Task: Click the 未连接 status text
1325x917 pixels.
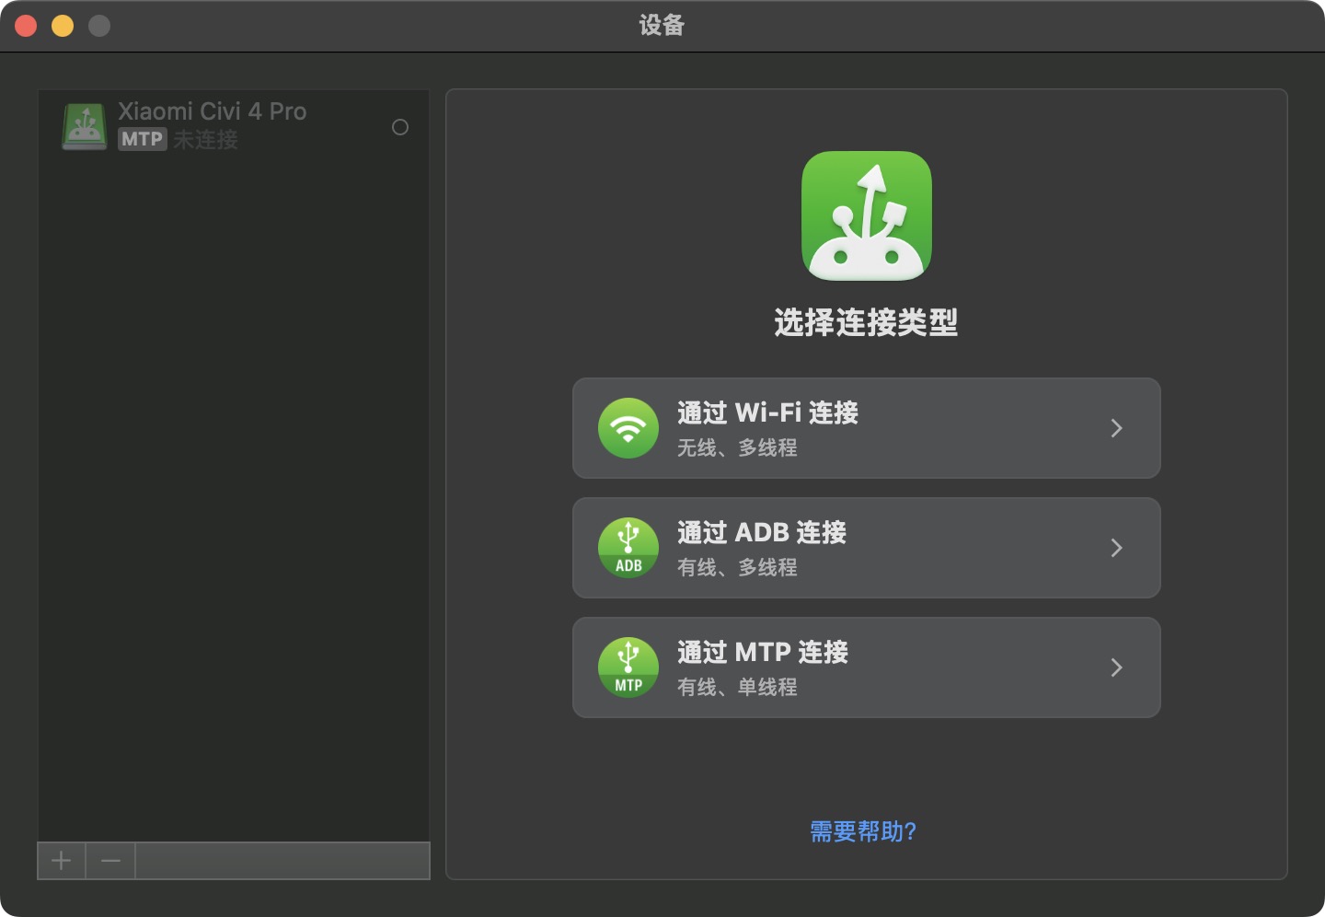Action: (203, 139)
